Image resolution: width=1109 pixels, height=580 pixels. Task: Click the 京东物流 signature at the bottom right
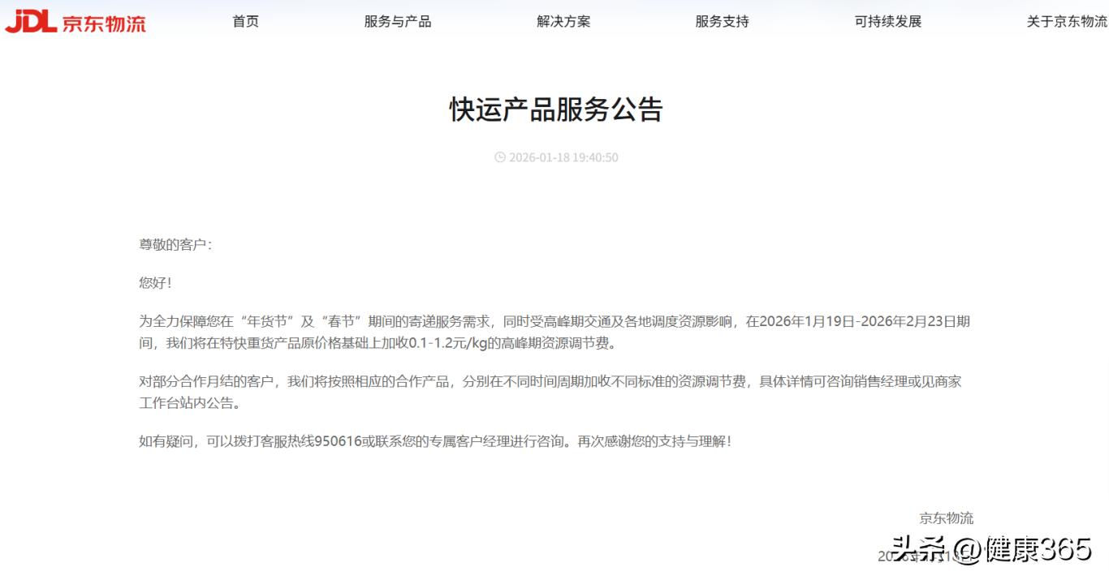coord(946,518)
